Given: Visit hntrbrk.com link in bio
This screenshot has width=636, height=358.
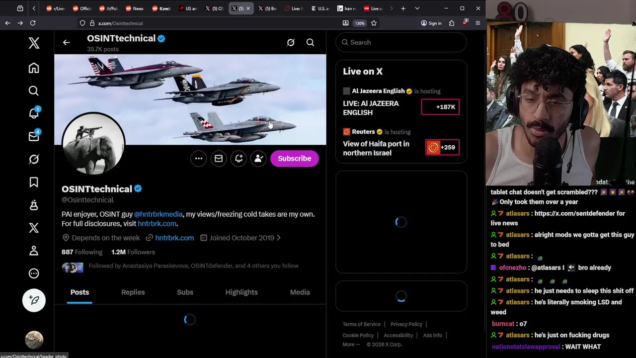Looking at the screenshot, I should tap(157, 224).
